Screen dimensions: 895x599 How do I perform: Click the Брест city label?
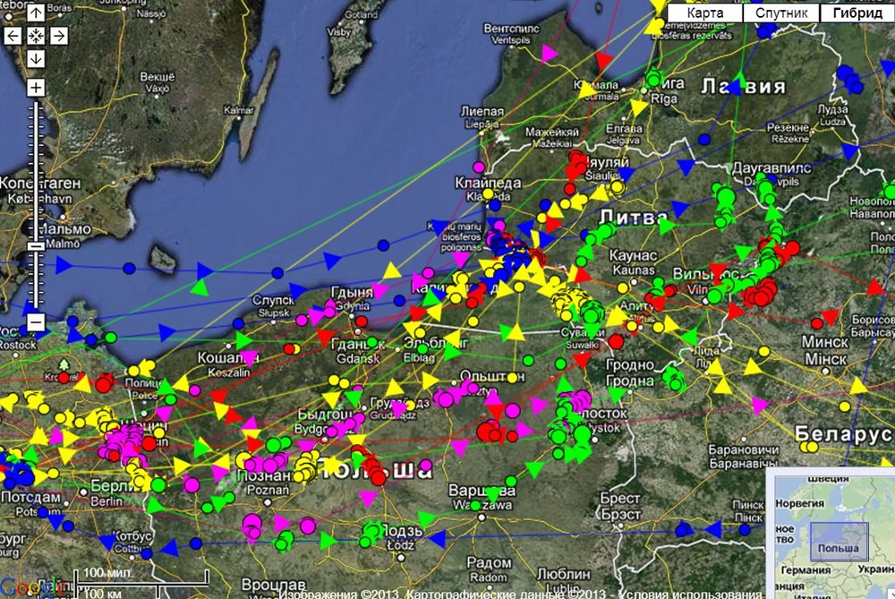pos(620,498)
